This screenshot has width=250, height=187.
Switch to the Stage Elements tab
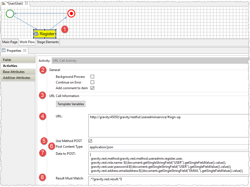pyautogui.click(x=48, y=42)
